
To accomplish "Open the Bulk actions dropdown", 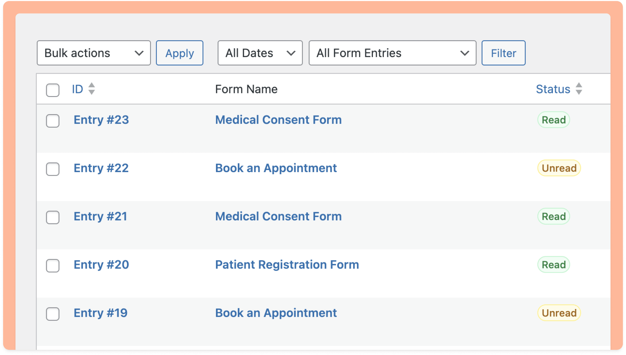I will tap(94, 53).
